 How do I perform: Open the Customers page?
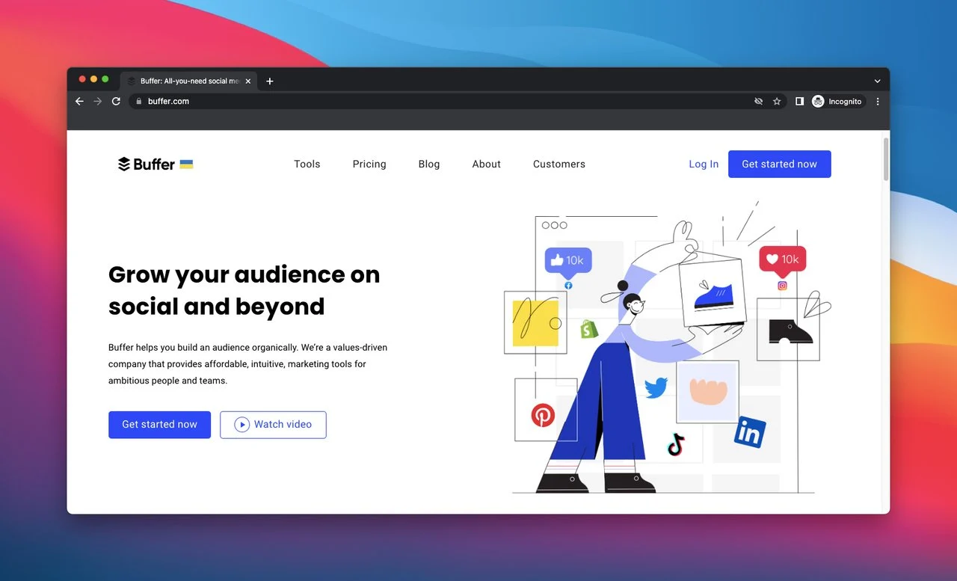point(559,165)
